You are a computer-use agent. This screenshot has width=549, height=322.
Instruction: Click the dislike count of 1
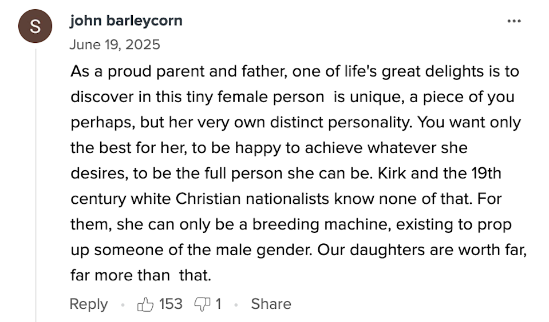[218, 304]
